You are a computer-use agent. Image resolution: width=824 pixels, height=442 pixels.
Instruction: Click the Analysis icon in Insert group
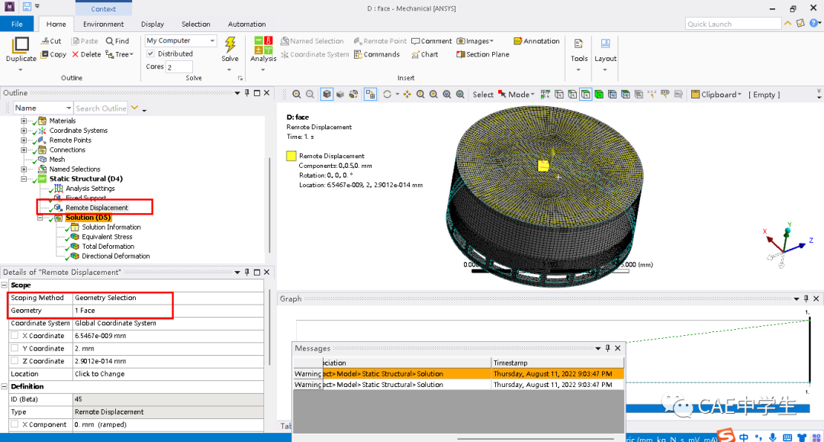click(263, 45)
